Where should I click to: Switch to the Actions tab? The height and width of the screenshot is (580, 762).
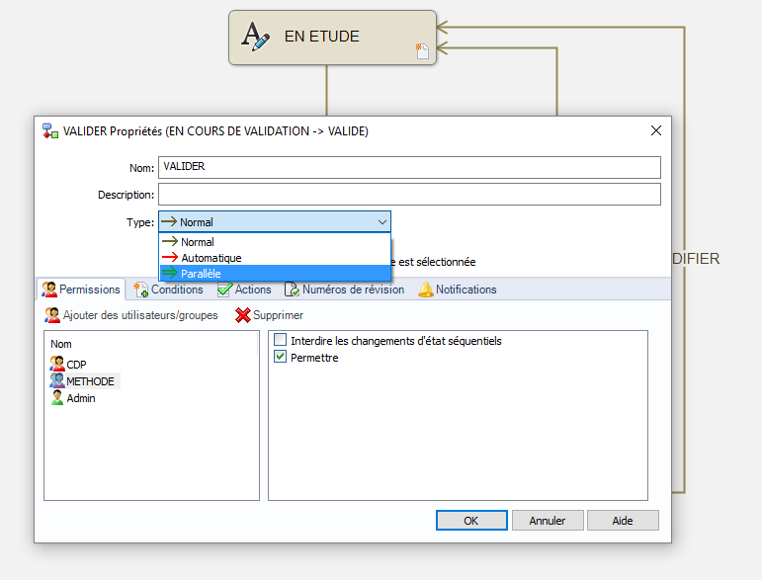click(x=244, y=290)
